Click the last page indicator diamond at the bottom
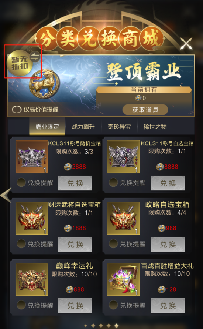The width and height of the screenshot is (203, 329). 116,326
